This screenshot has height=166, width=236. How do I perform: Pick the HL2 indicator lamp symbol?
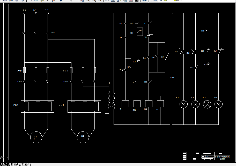pos(195,104)
